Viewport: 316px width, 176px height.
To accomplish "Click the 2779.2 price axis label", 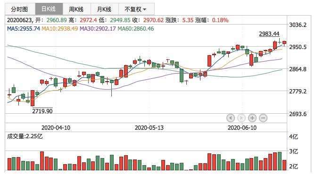I will pyautogui.click(x=298, y=92).
